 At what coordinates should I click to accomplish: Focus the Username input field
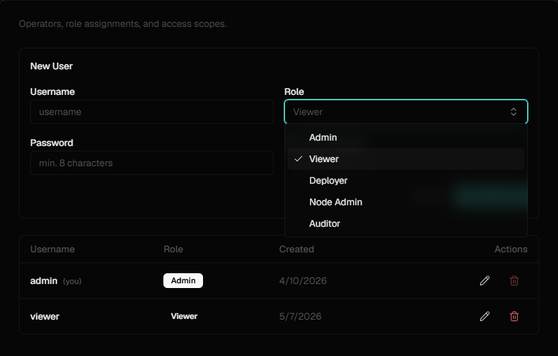coord(152,112)
